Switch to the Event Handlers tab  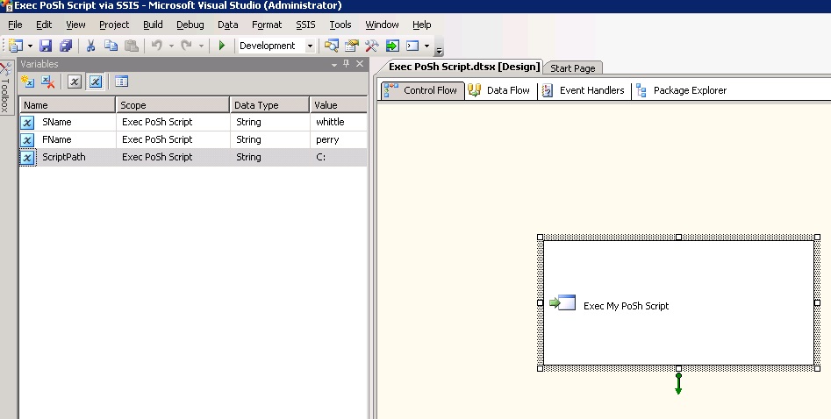584,90
